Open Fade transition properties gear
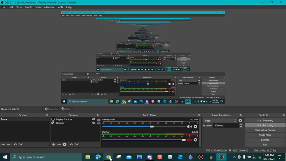 240,121
